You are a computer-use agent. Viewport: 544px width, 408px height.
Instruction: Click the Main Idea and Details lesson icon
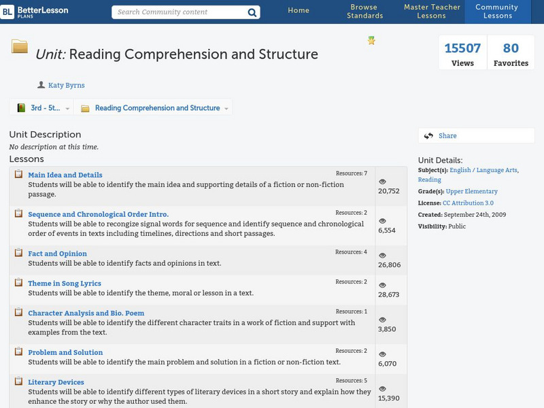[x=19, y=175]
